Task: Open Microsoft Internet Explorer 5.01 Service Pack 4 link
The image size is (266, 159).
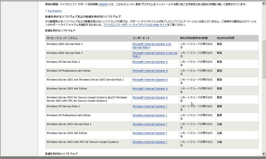Action: point(152,46)
